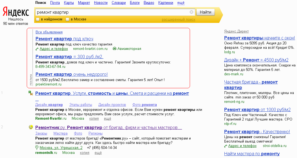Click "Адрес и телефон" near stroi-otdelka.ru
297x158 pixels.
point(242,146)
